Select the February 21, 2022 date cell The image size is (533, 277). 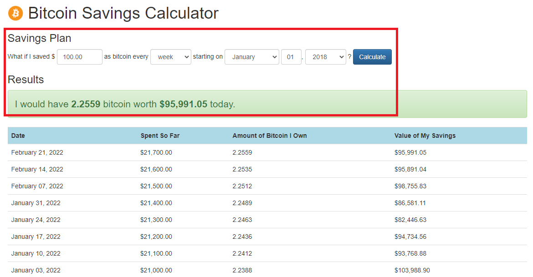click(37, 152)
